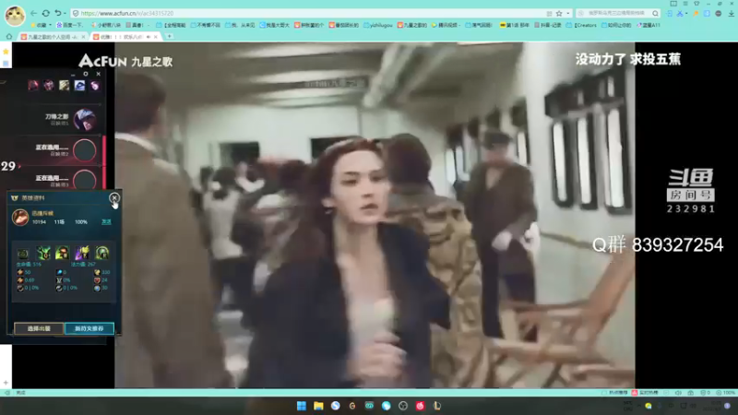738x415 pixels.
Task: Close the active video tab
Action: point(156,37)
